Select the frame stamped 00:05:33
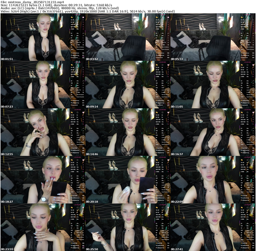The height and width of the screenshot is (251, 256). coord(213,37)
